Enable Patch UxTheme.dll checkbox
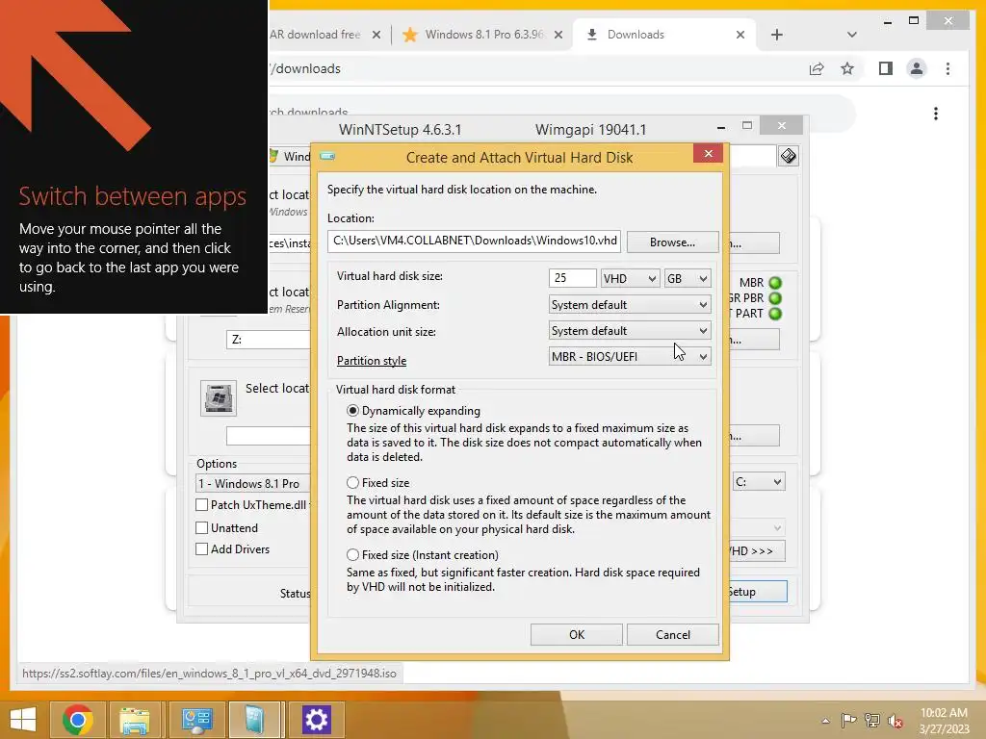Image resolution: width=986 pixels, height=739 pixels. coord(202,504)
